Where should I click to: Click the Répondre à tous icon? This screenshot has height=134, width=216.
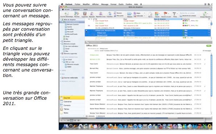pyautogui.click(x=101, y=14)
